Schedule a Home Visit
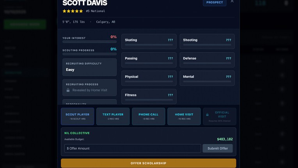 click(x=184, y=116)
